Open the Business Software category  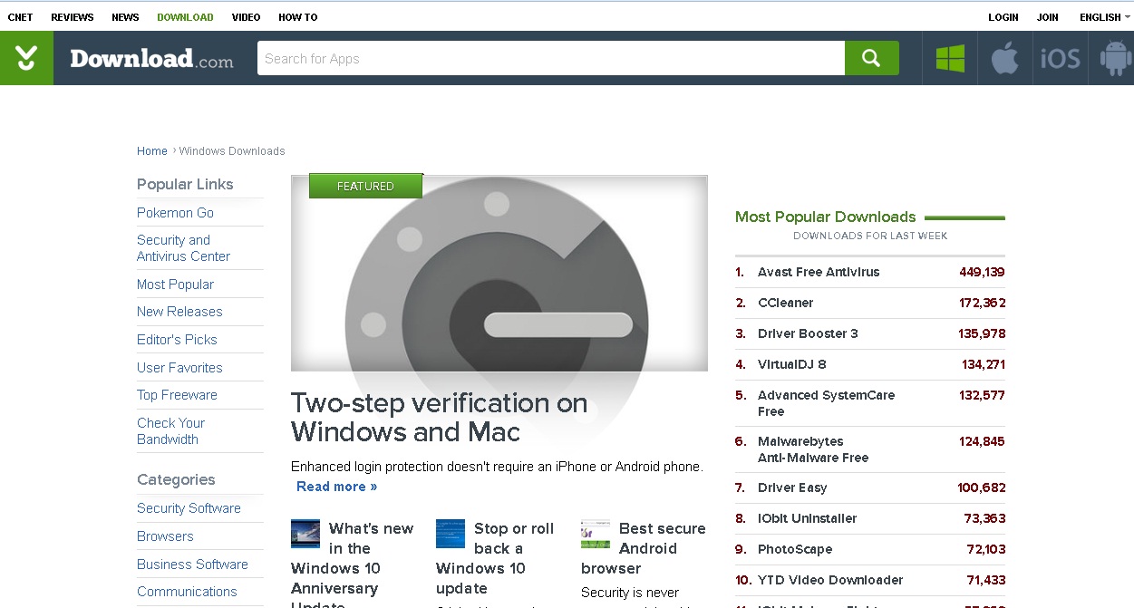[x=192, y=565]
